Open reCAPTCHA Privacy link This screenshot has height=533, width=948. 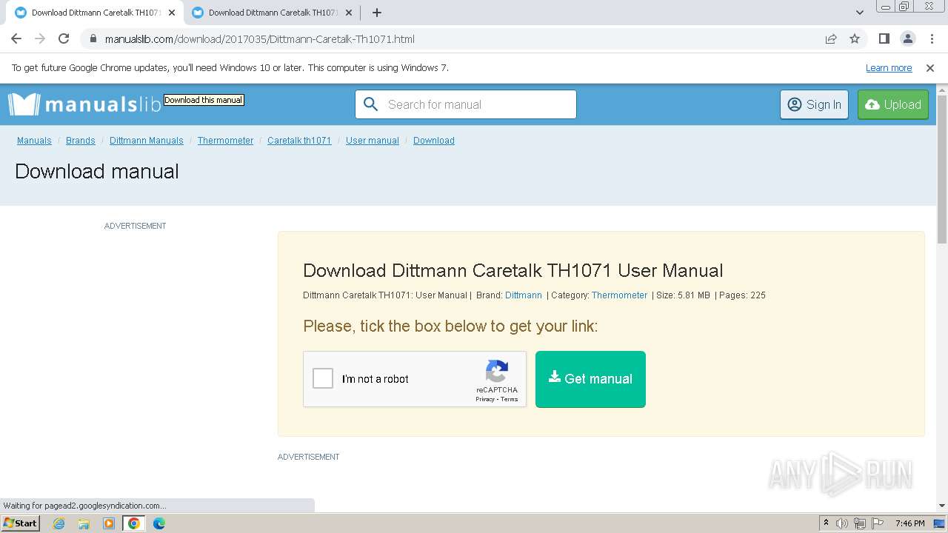tap(484, 399)
